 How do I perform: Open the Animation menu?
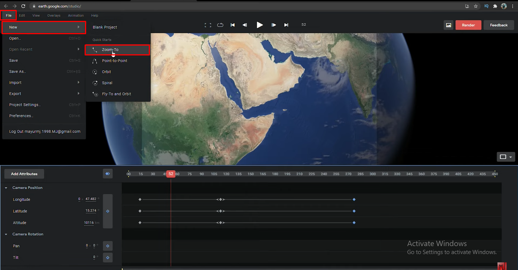tap(76, 16)
